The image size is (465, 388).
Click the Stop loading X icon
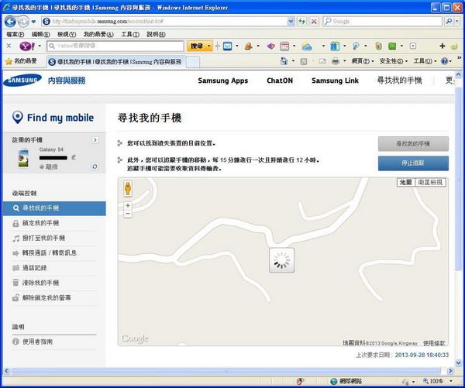pos(314,22)
